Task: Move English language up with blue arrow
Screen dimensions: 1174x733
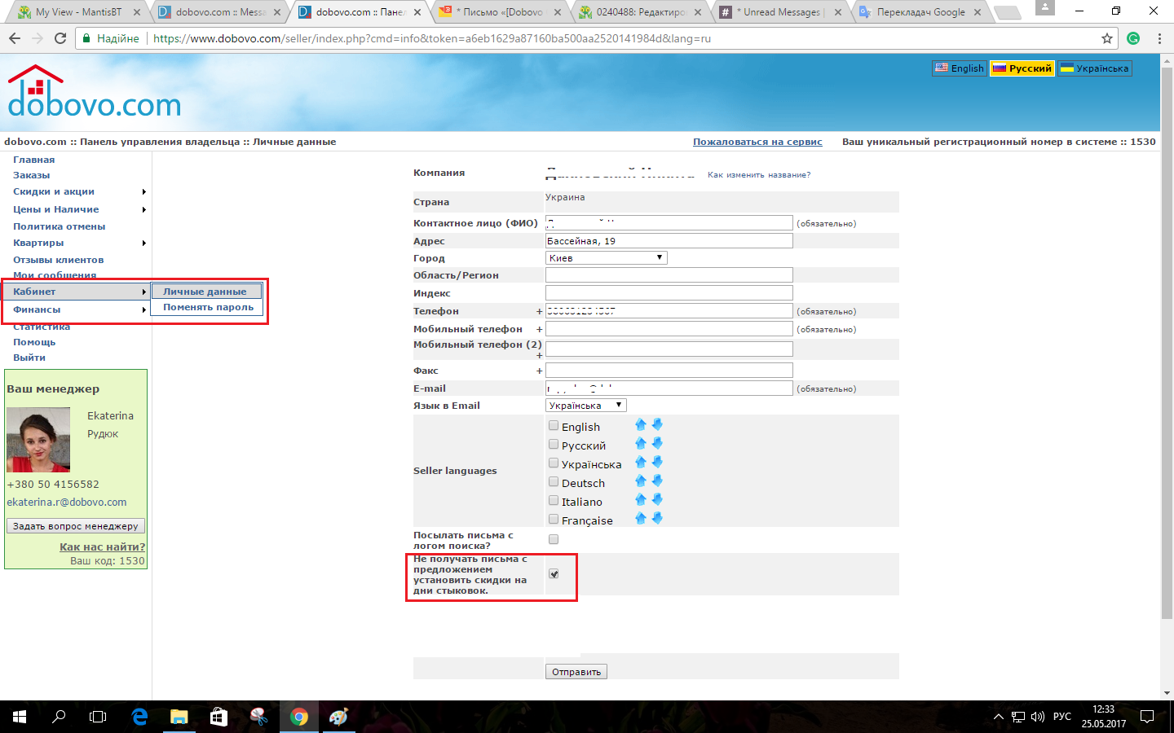Action: (641, 424)
